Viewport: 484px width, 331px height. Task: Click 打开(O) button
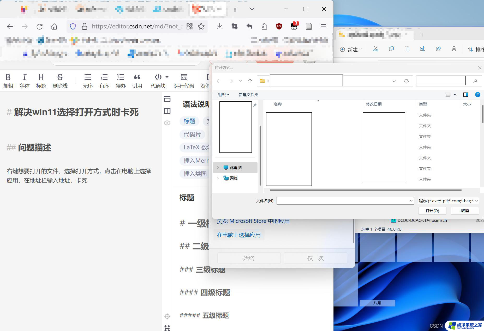432,211
